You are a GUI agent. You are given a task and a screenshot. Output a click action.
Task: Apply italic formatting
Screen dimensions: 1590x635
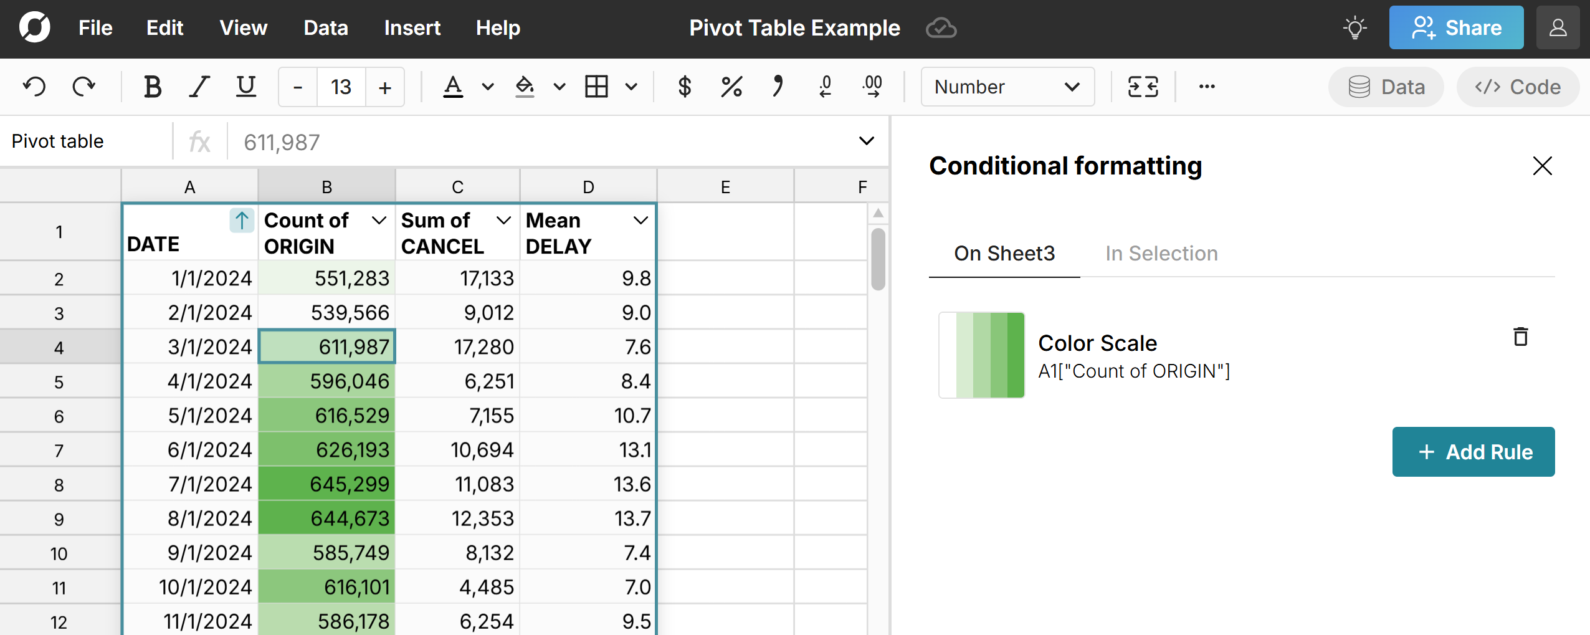coord(198,87)
